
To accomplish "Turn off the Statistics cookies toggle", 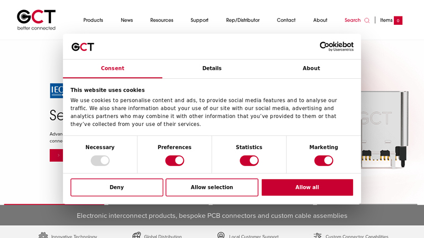I will coord(249,161).
